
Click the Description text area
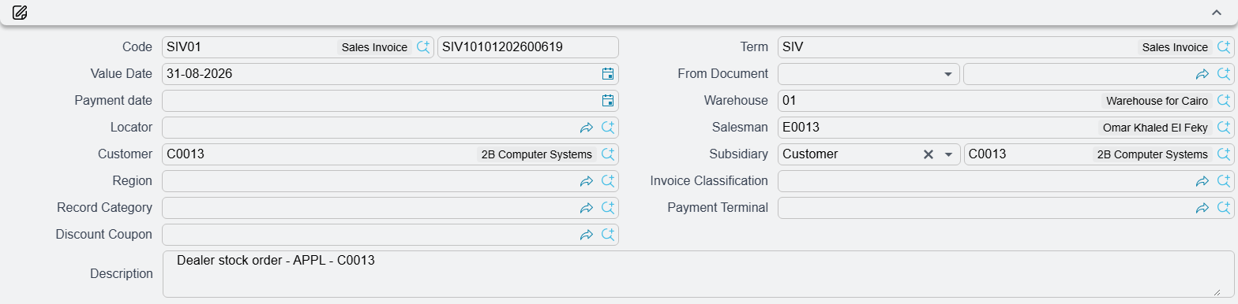coord(698,274)
